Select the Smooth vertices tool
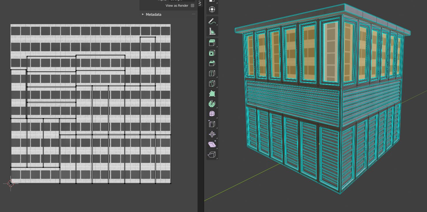This screenshot has height=212, width=427. [212, 114]
